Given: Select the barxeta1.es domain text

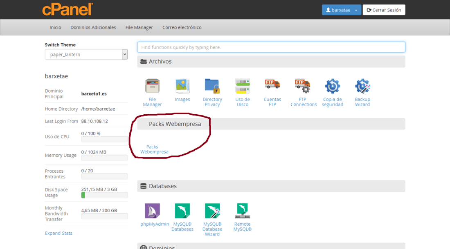Looking at the screenshot, I should [x=94, y=94].
